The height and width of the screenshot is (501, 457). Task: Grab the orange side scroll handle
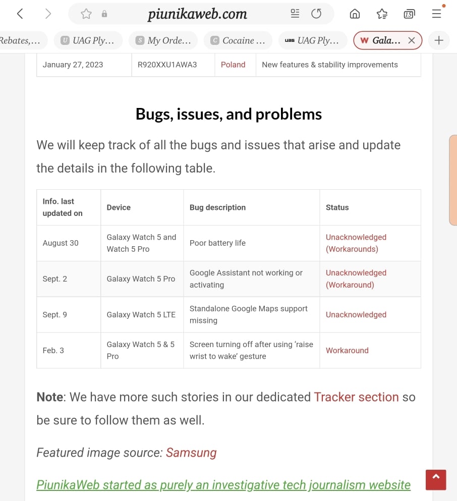pyautogui.click(x=453, y=180)
